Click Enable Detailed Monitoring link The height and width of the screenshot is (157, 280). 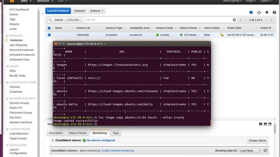[118, 150]
